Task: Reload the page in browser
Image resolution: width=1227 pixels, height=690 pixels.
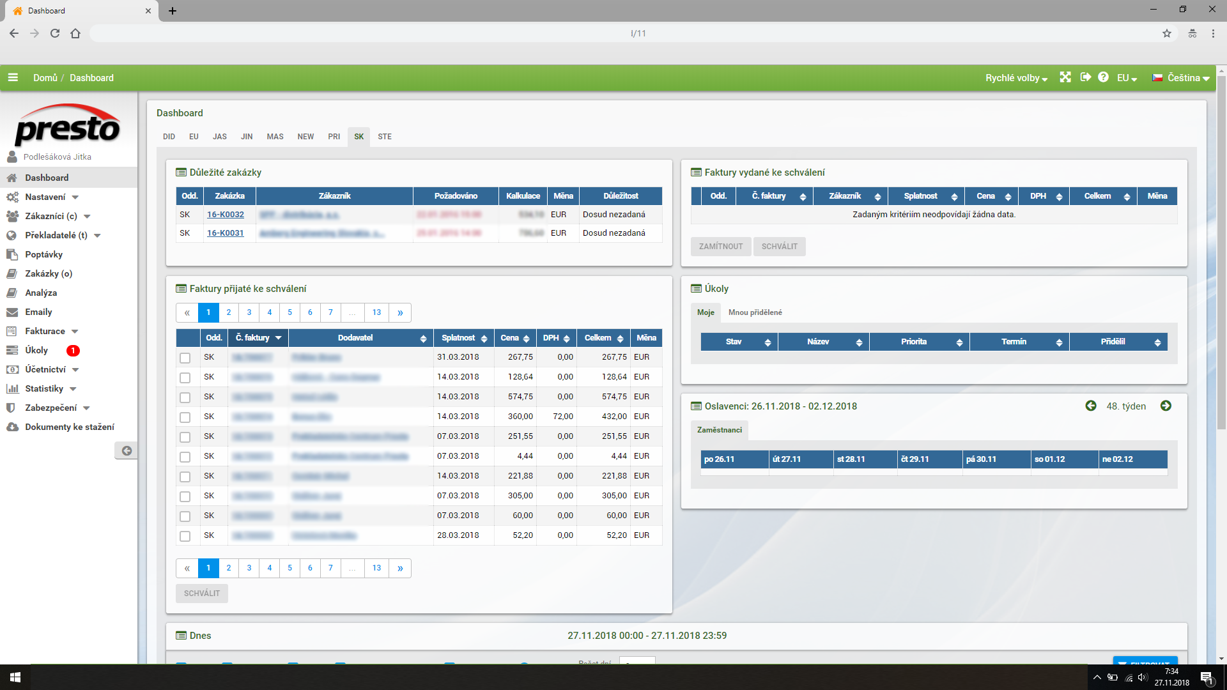Action: click(x=55, y=33)
